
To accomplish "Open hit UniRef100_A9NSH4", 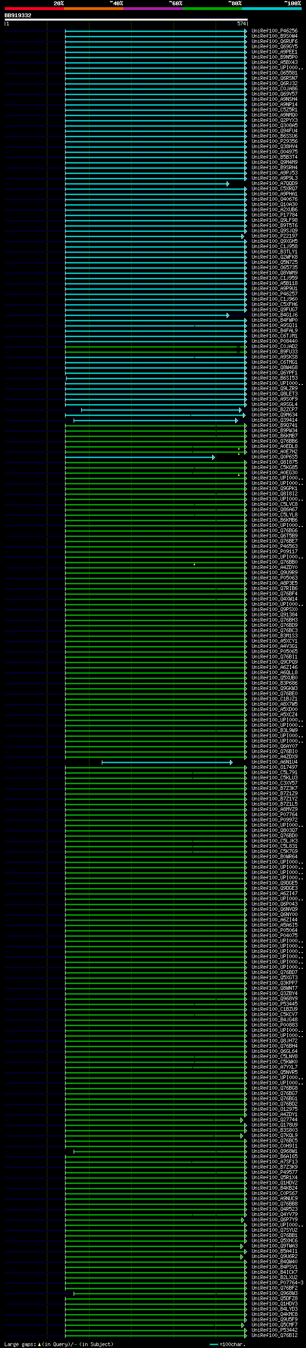I will [x=274, y=99].
